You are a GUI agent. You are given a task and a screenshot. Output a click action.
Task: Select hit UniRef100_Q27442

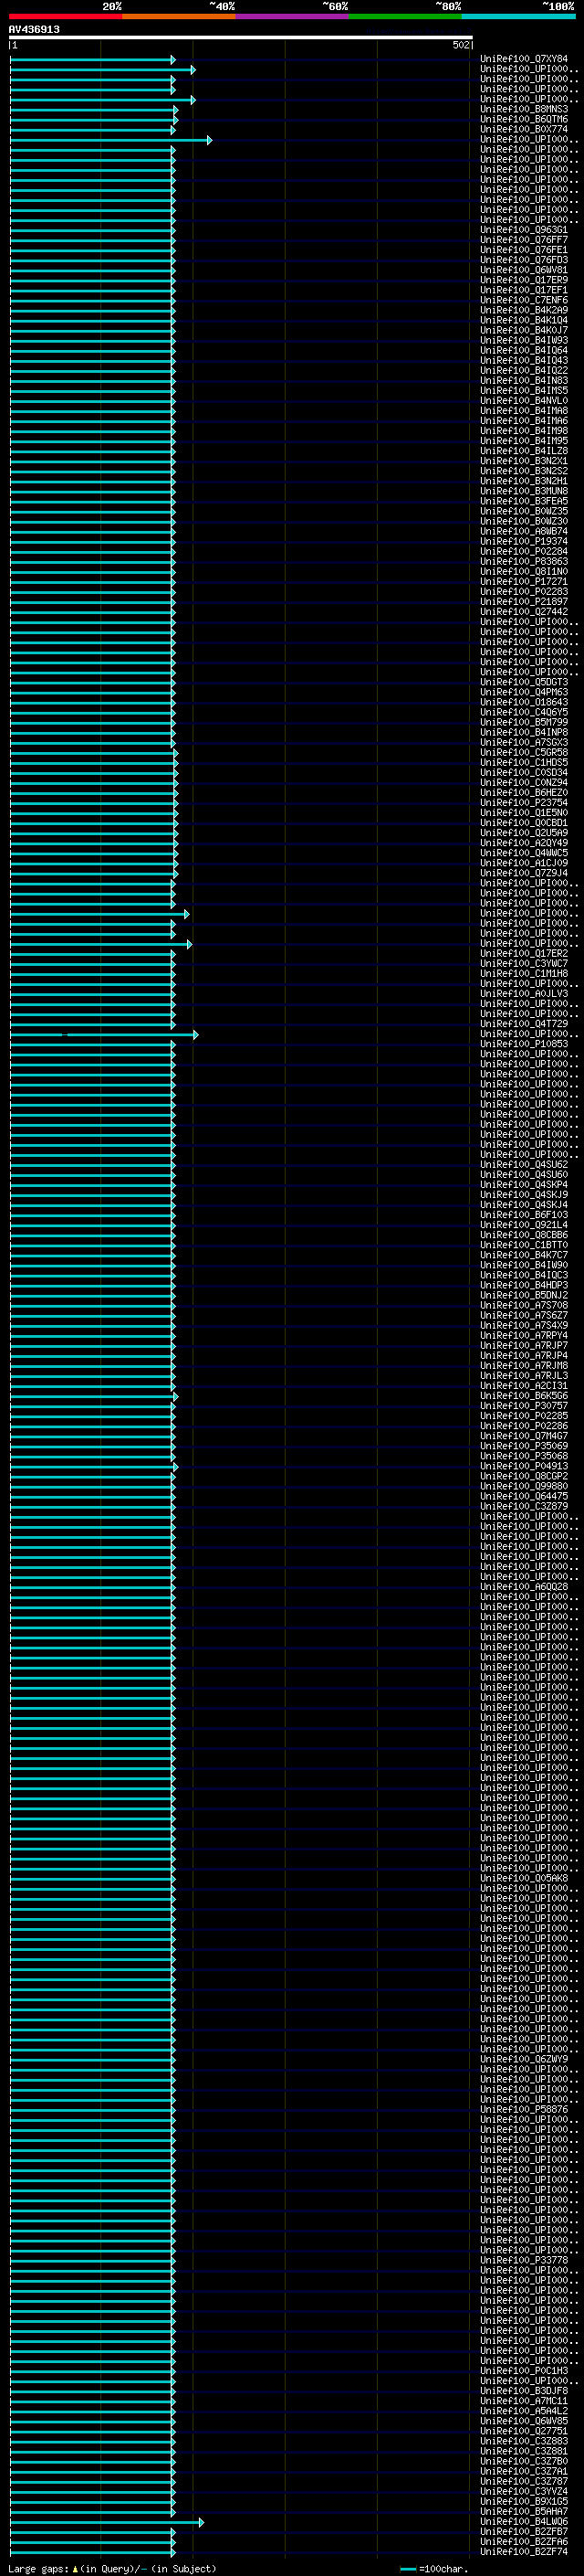(x=524, y=612)
